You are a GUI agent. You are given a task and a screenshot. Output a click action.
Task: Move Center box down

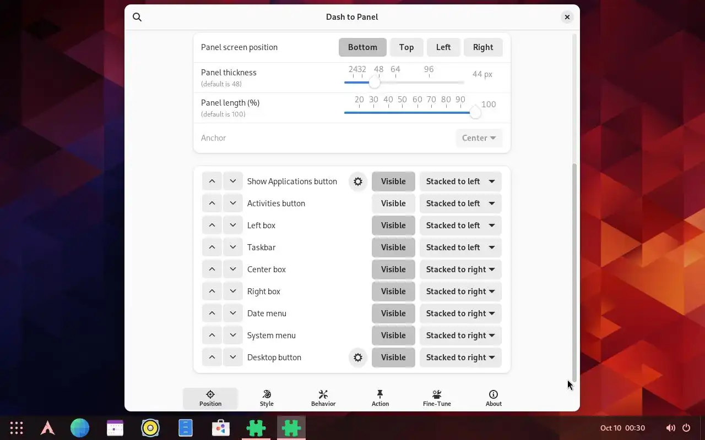233,269
